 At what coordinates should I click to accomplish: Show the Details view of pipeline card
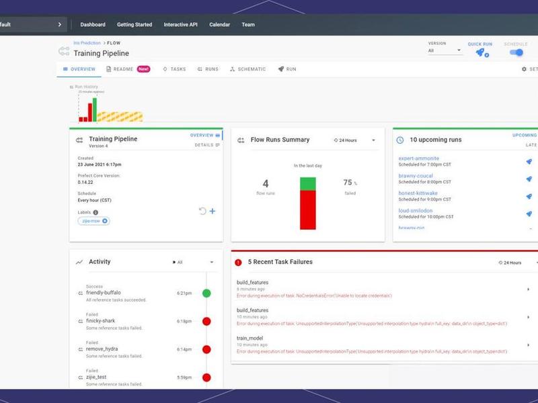tap(207, 145)
